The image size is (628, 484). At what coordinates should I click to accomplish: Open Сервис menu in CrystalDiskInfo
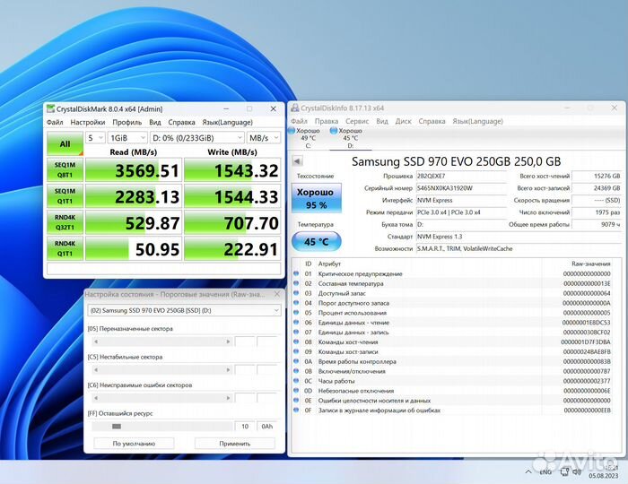tap(357, 121)
